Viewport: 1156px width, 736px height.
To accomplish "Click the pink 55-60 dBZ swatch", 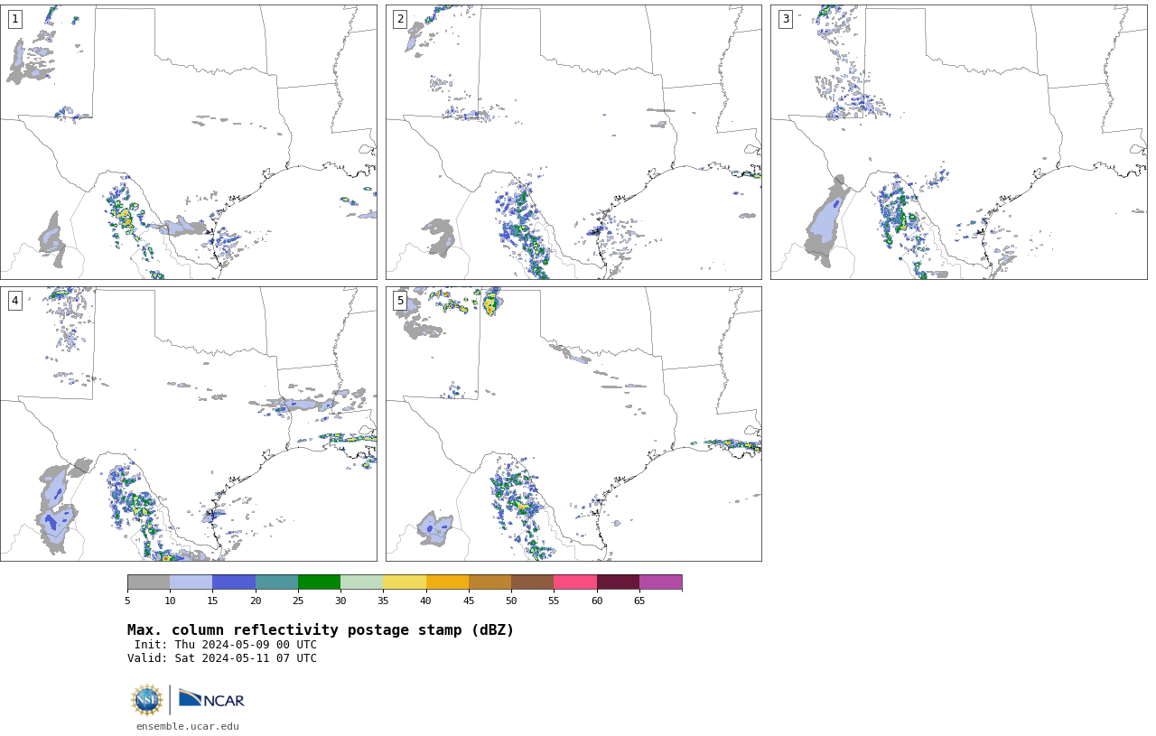I will click(575, 582).
